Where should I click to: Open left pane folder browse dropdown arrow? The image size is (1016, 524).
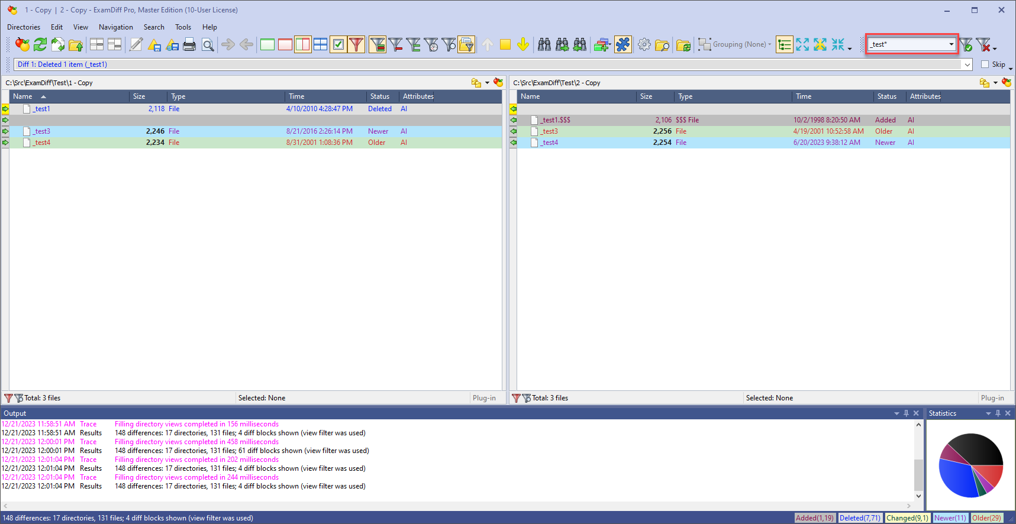pos(487,83)
